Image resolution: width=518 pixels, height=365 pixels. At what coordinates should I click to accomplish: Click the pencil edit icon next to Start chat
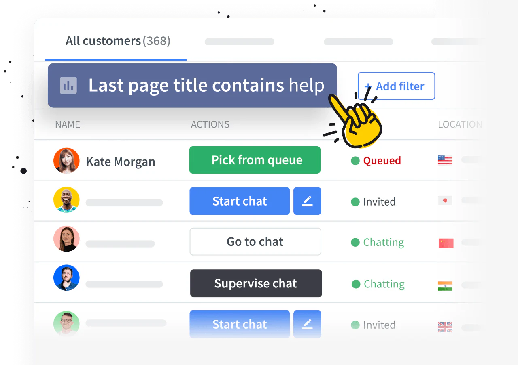pyautogui.click(x=307, y=201)
